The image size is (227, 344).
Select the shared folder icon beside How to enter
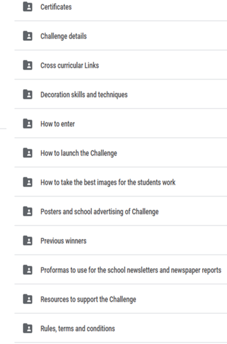[x=28, y=124]
